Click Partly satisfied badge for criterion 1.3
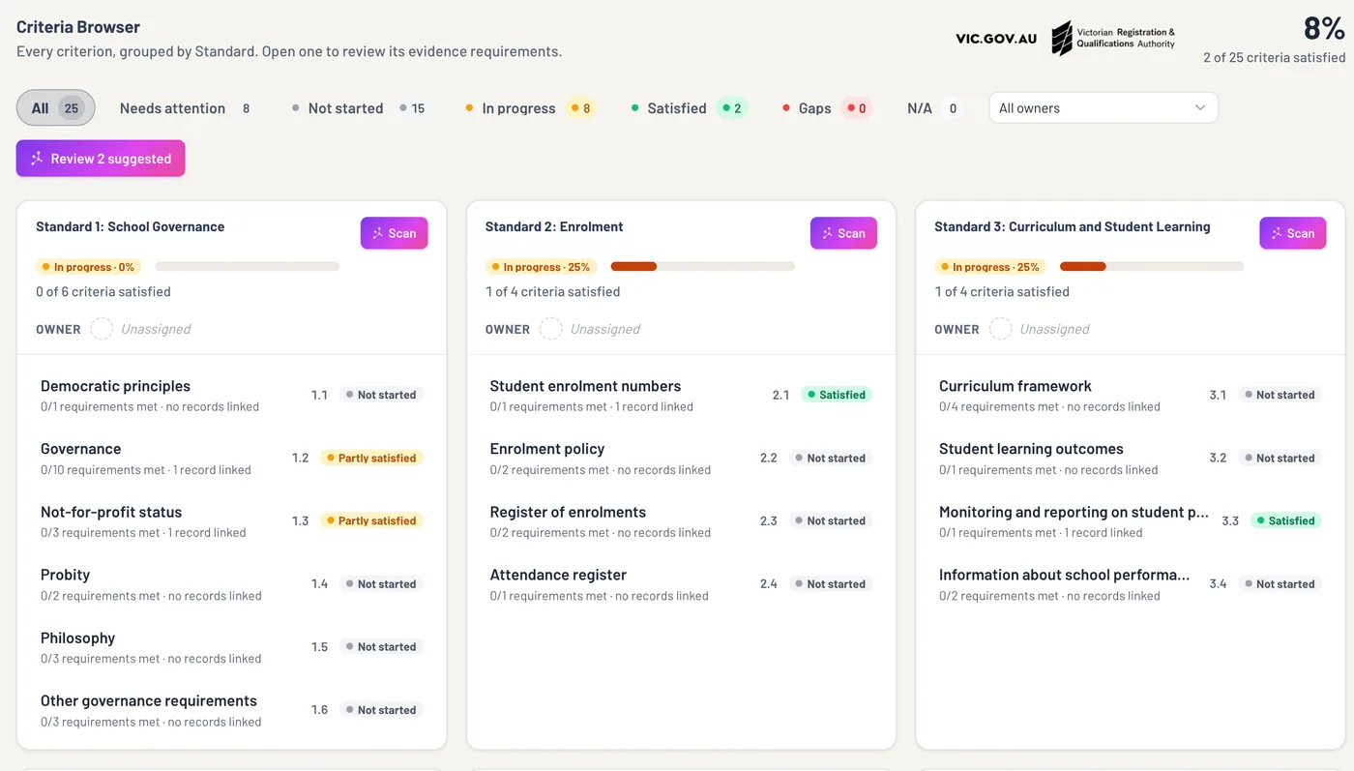 pos(372,520)
